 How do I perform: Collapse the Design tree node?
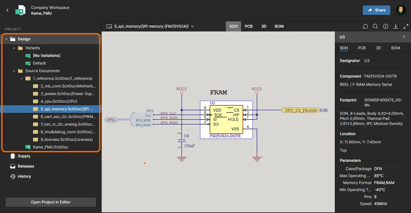point(6,39)
